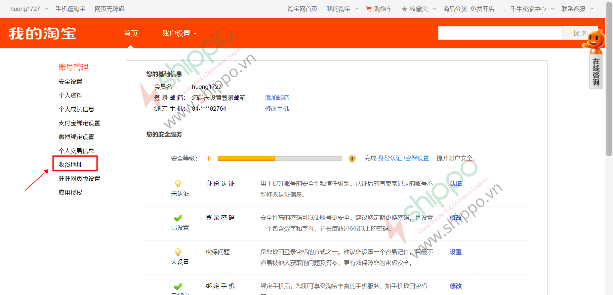Click the security level progress bar
The height and width of the screenshot is (295, 613).
point(279,159)
